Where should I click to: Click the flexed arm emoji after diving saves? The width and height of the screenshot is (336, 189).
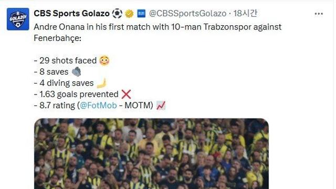[101, 83]
